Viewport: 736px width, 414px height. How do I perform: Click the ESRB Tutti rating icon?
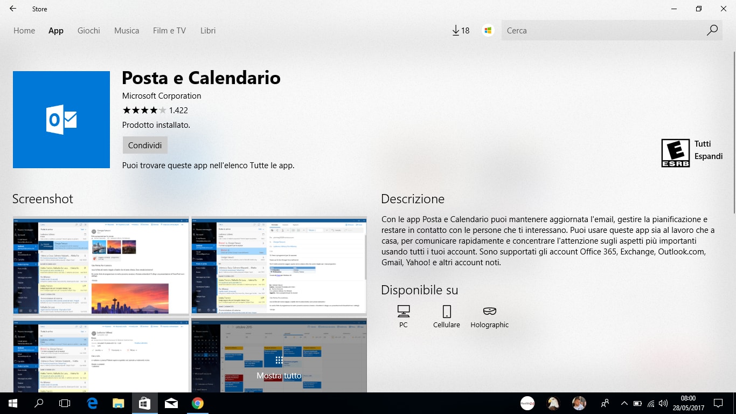(x=675, y=153)
